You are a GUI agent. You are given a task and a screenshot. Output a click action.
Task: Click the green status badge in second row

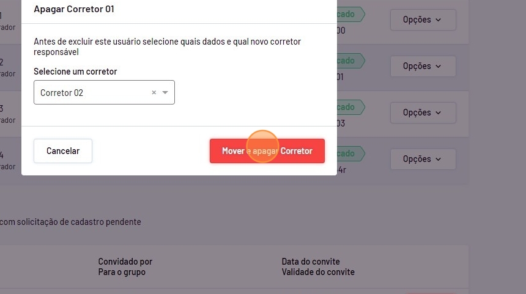point(350,61)
